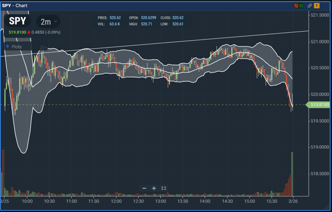
Task: Click the 518.5000 price axis label
Action: click(320, 173)
